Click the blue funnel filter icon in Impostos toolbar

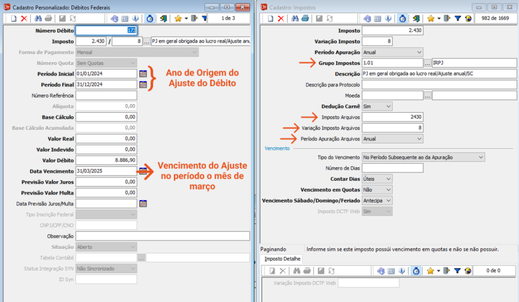[458, 19]
